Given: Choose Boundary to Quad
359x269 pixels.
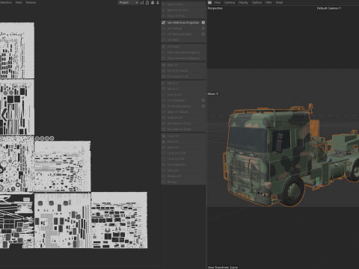Looking at the screenshot, I should point(183,129).
